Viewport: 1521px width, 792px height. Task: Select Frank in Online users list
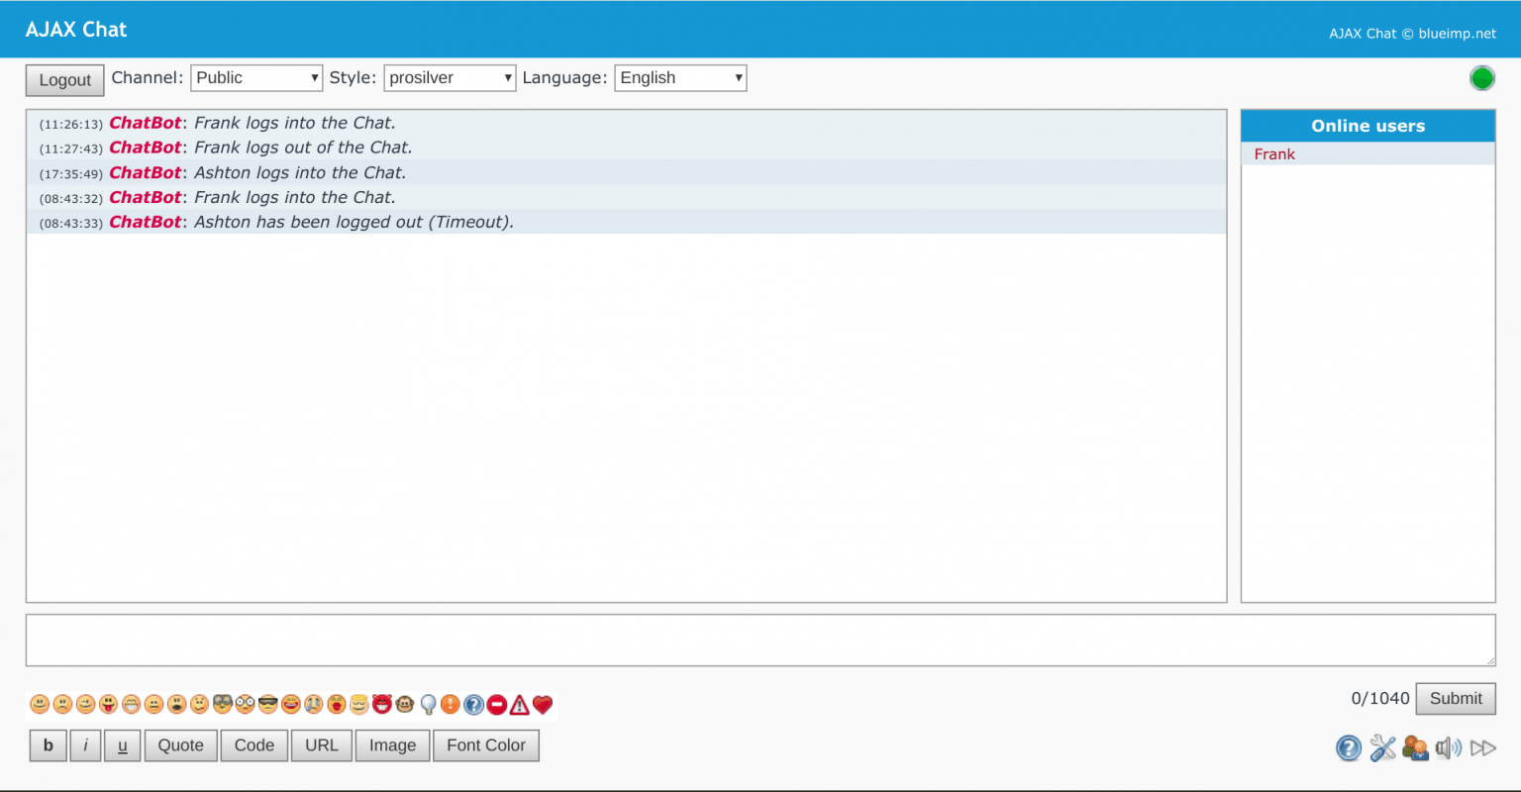click(1274, 154)
